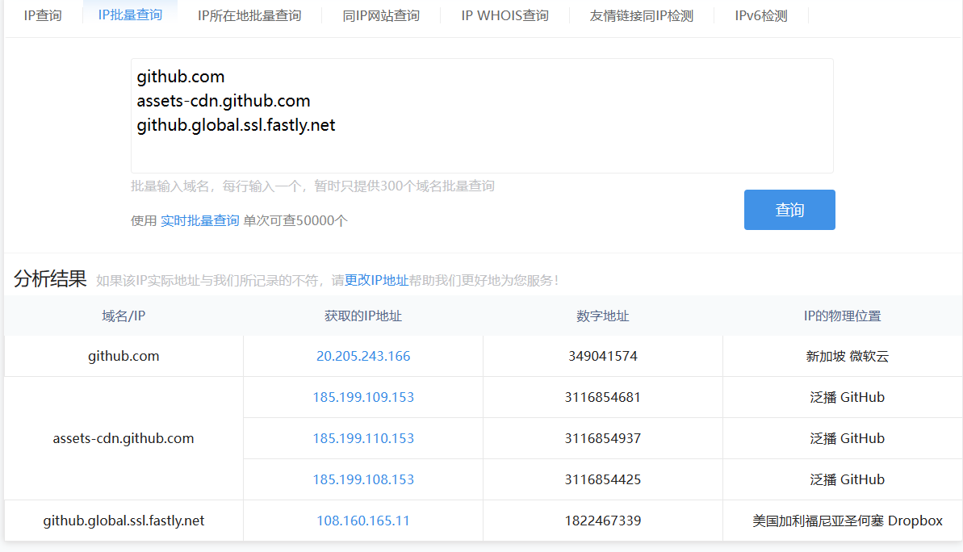The height and width of the screenshot is (552, 963).
Task: Open IP link 185.199.110.153
Action: (363, 438)
